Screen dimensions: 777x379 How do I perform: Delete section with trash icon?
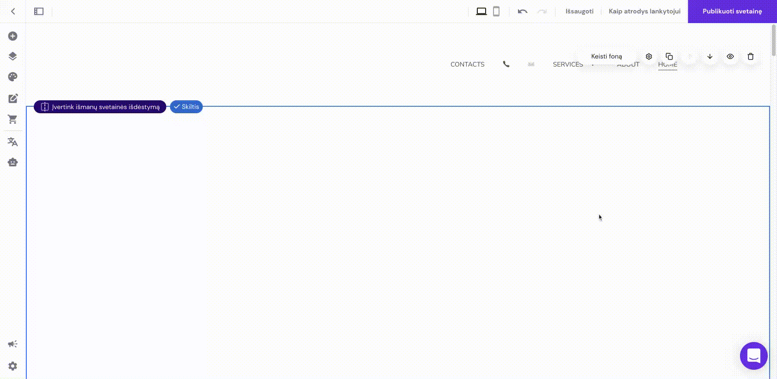pos(751,56)
